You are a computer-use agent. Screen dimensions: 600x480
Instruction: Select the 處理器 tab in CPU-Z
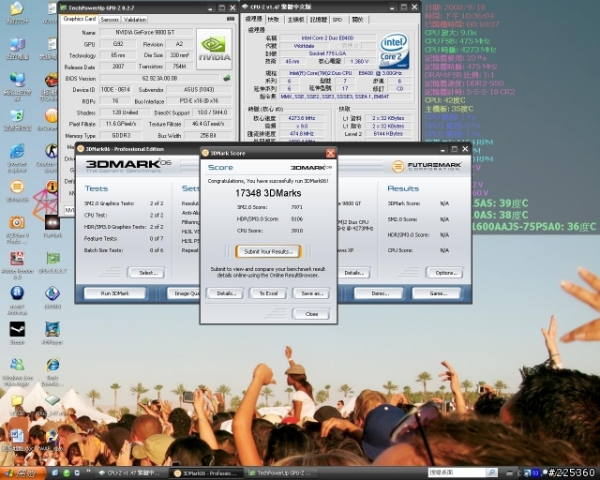click(254, 19)
